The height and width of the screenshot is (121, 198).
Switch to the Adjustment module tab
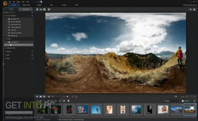[26, 5]
